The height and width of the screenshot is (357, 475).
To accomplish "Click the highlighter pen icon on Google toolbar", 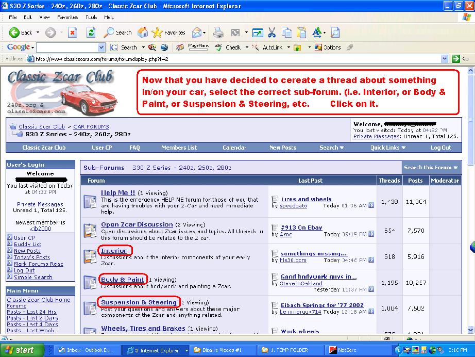I will (350, 47).
